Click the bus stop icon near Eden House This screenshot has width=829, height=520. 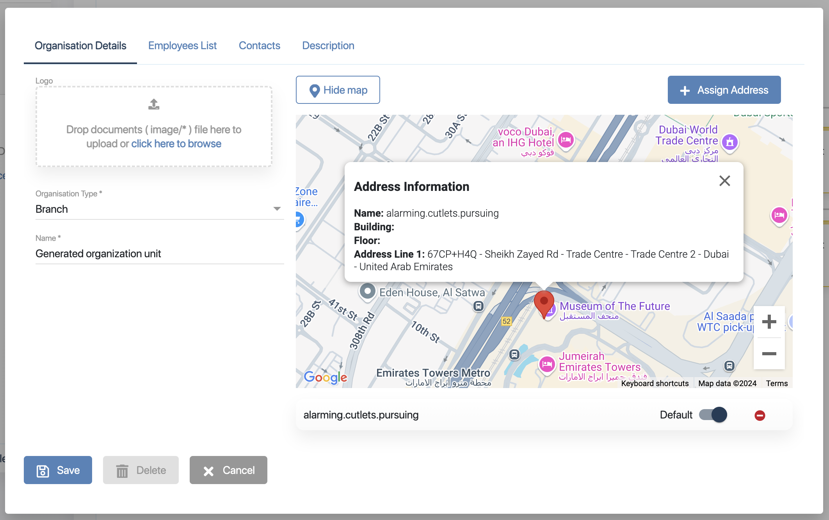click(x=479, y=306)
